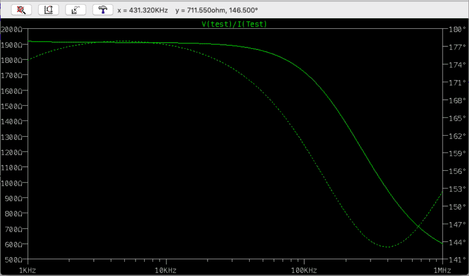Image resolution: width=469 pixels, height=276 pixels.
Task: Click the zoom-to-fit magnifier icon
Action: 21,9
